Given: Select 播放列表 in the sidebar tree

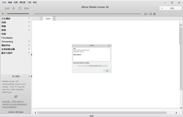Looking at the screenshot, I should pos(6,45).
